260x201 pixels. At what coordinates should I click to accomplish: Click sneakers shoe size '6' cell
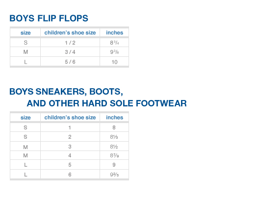pyautogui.click(x=70, y=175)
